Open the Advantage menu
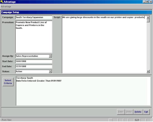Viewport: 153px width, 122px height. (6, 6)
